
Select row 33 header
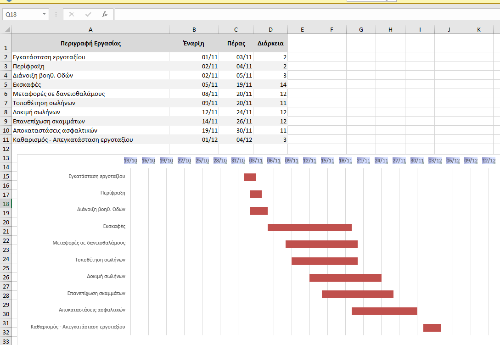[6, 341]
